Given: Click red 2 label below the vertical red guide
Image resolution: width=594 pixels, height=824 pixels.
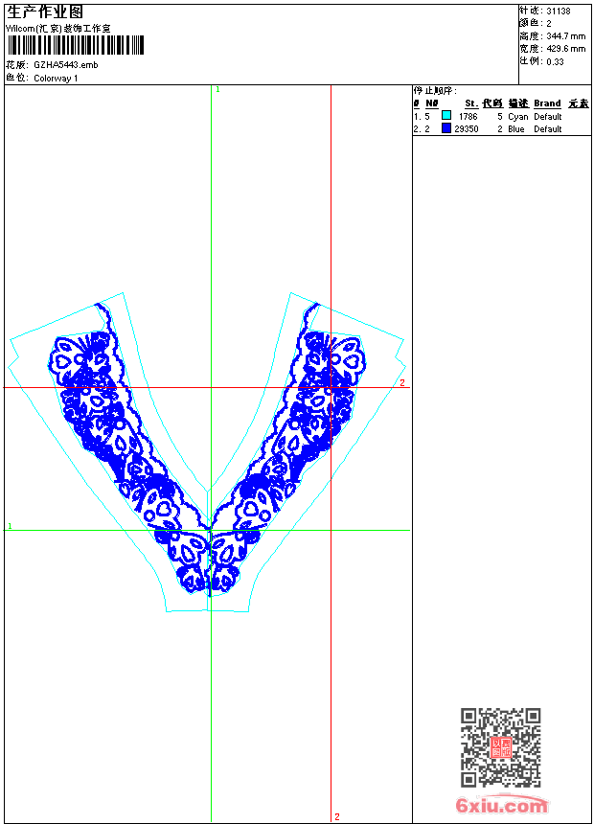Looking at the screenshot, I should [x=337, y=817].
